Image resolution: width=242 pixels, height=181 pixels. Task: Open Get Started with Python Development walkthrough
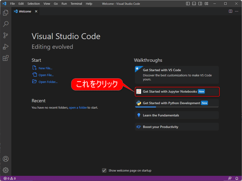tap(177, 103)
